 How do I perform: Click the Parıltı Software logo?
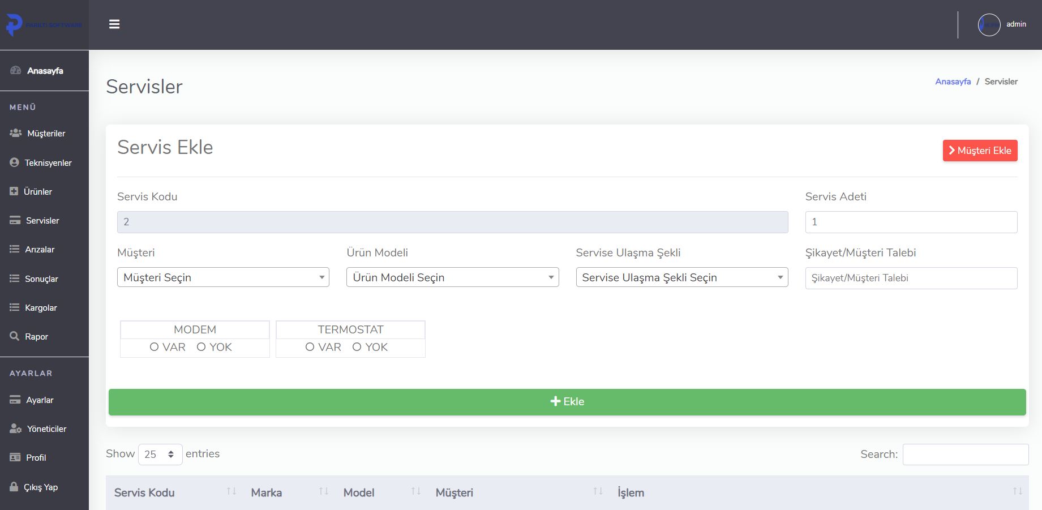(x=44, y=25)
